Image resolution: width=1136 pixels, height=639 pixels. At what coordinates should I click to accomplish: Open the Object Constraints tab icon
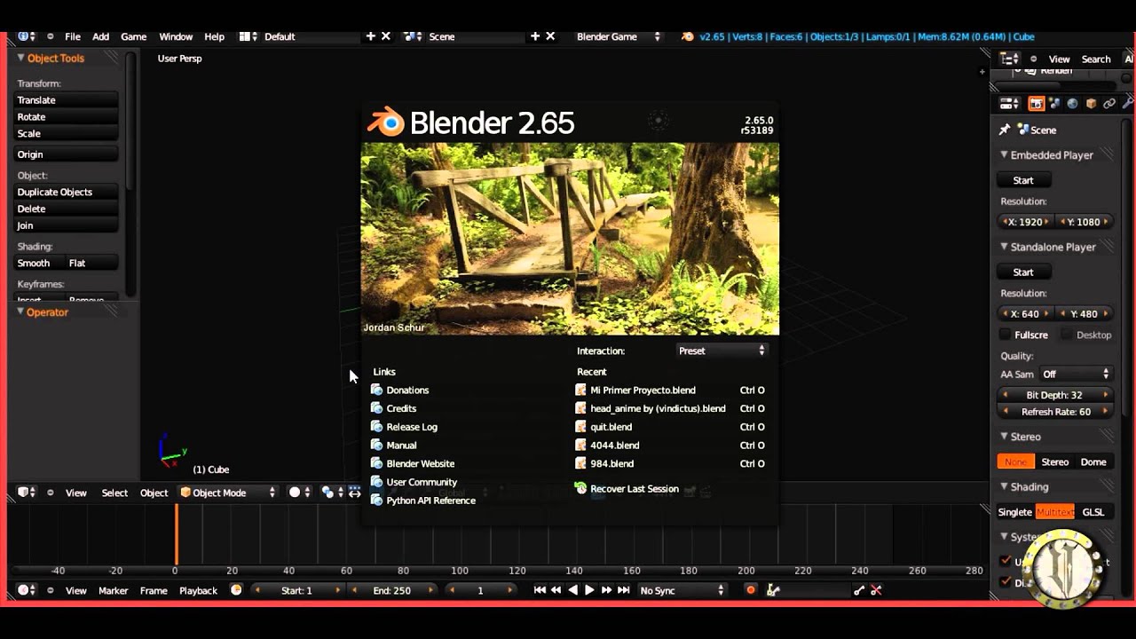coord(1109,104)
